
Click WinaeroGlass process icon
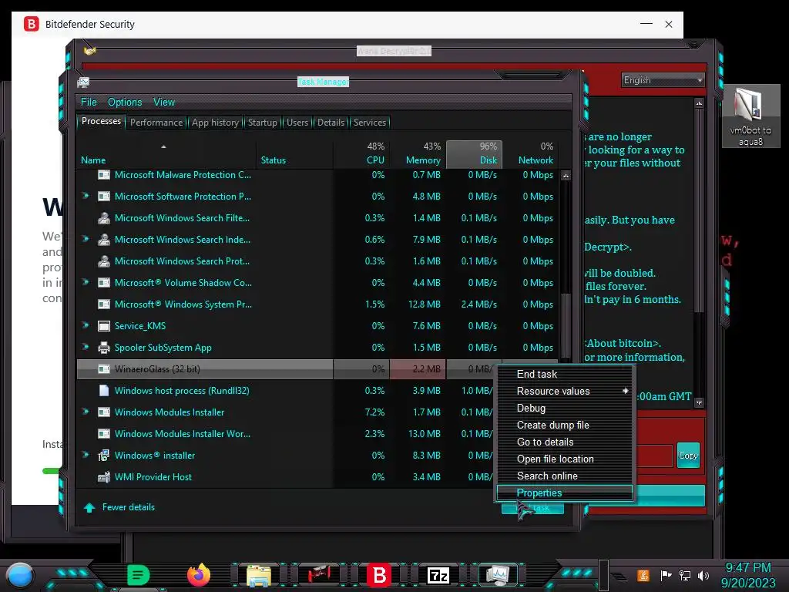pyautogui.click(x=104, y=369)
